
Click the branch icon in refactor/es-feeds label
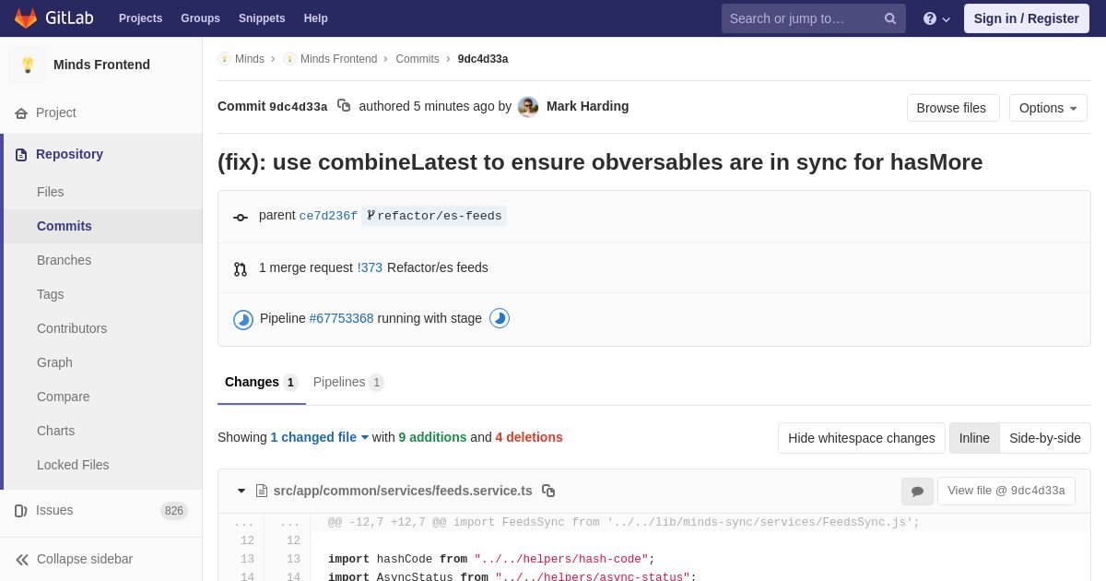[x=371, y=215]
